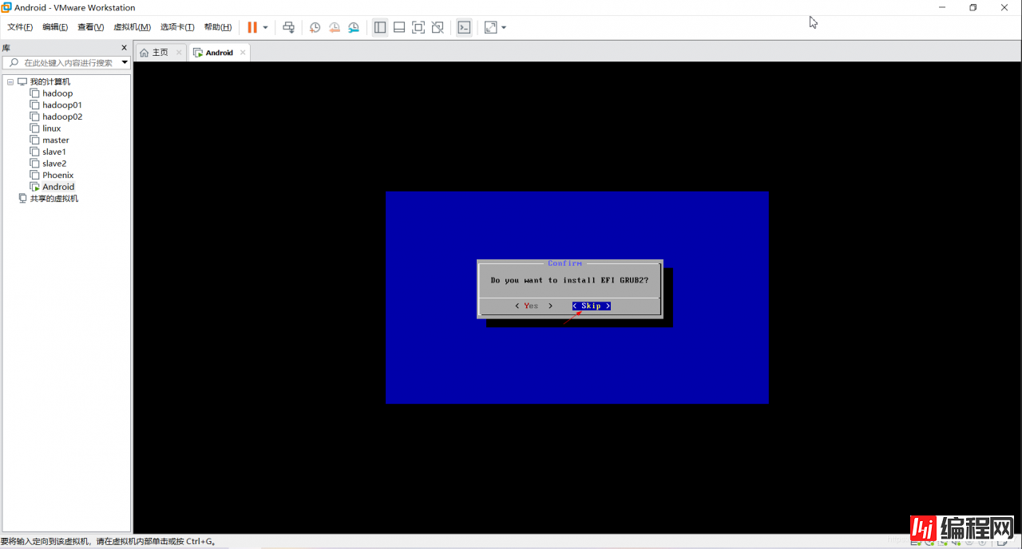1022x549 pixels.
Task: Switch to Unity mode
Action: [x=438, y=27]
